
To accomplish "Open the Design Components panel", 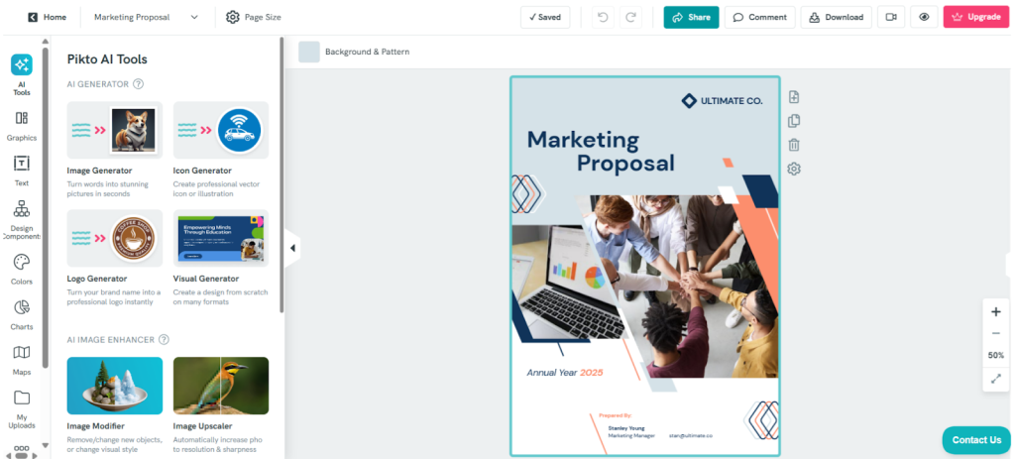I will [x=22, y=219].
